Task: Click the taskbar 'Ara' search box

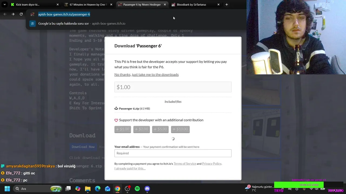Action: coord(38,189)
